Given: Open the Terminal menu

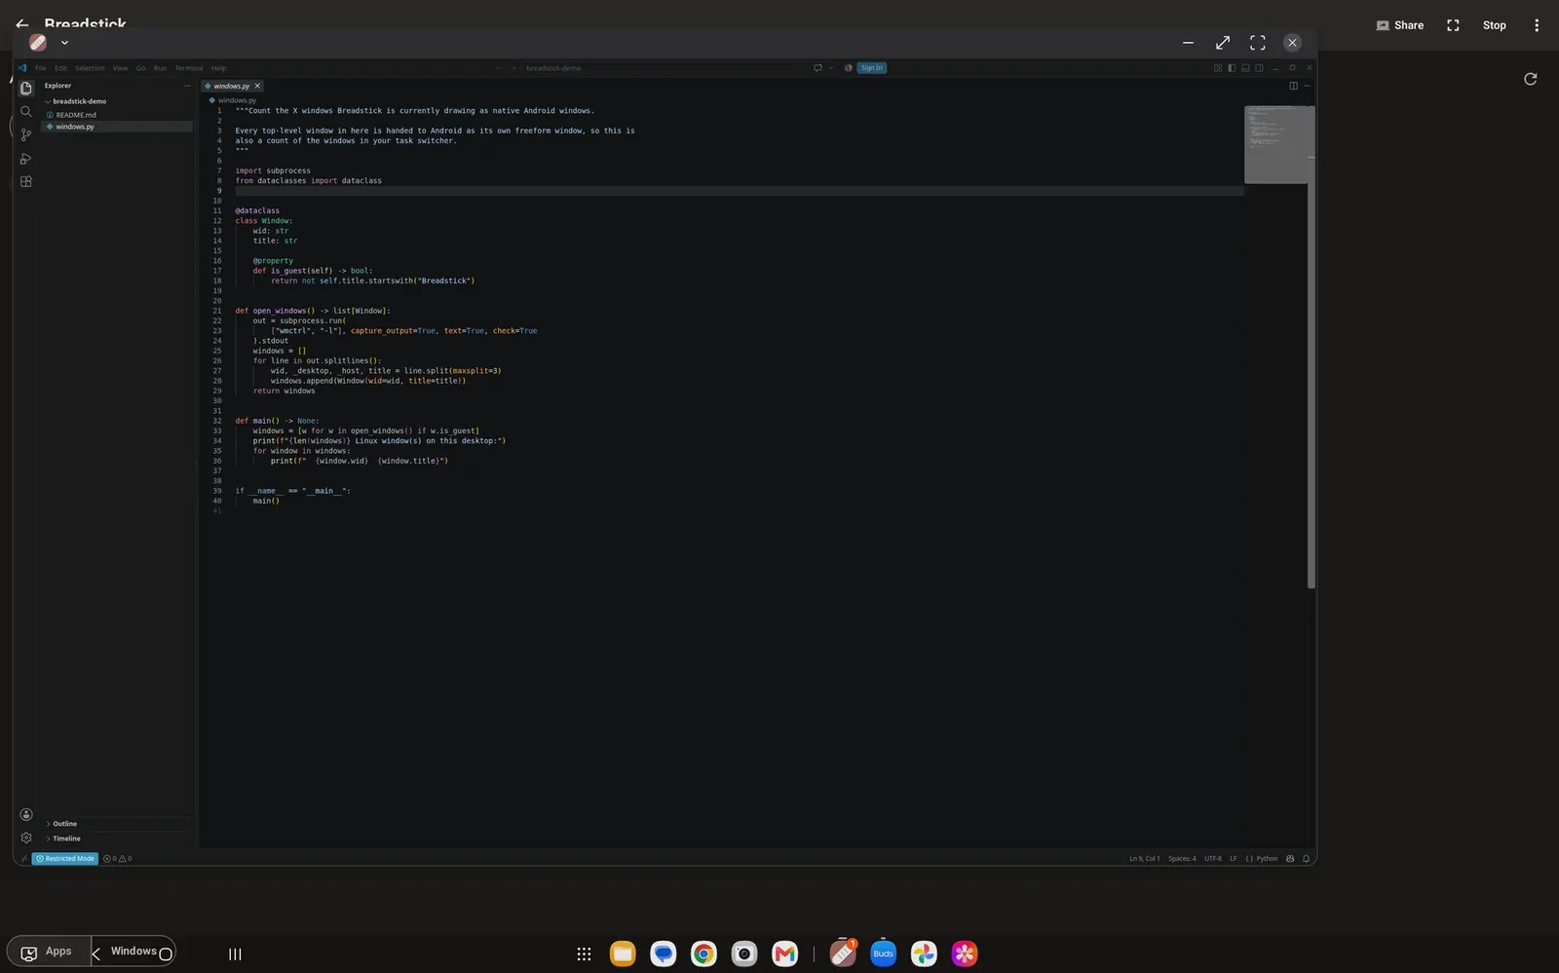Looking at the screenshot, I should [189, 68].
